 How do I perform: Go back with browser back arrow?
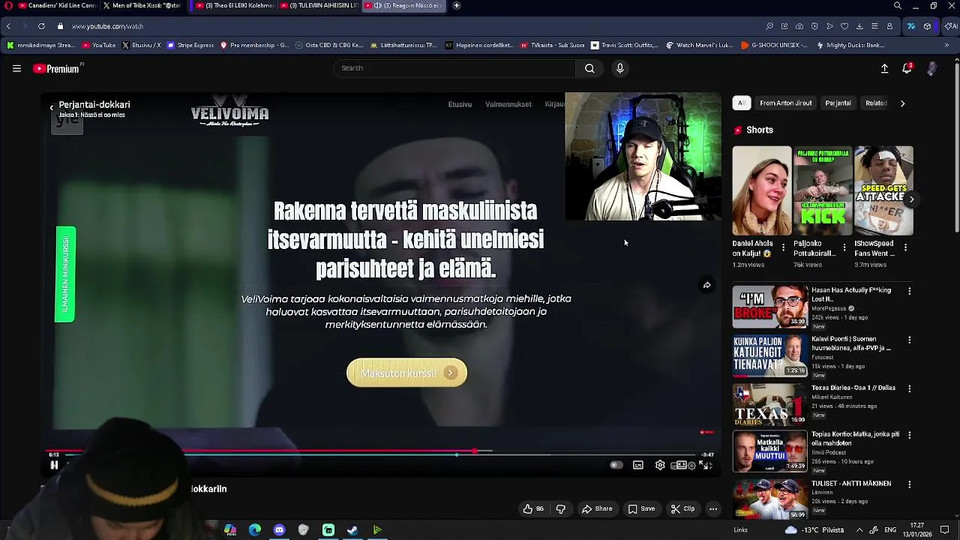(x=8, y=26)
